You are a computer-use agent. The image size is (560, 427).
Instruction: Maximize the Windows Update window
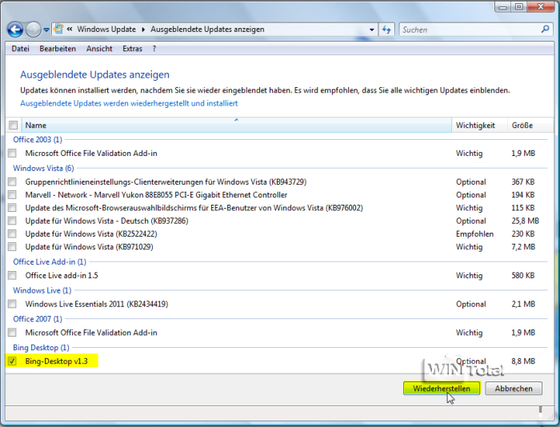click(x=518, y=8)
